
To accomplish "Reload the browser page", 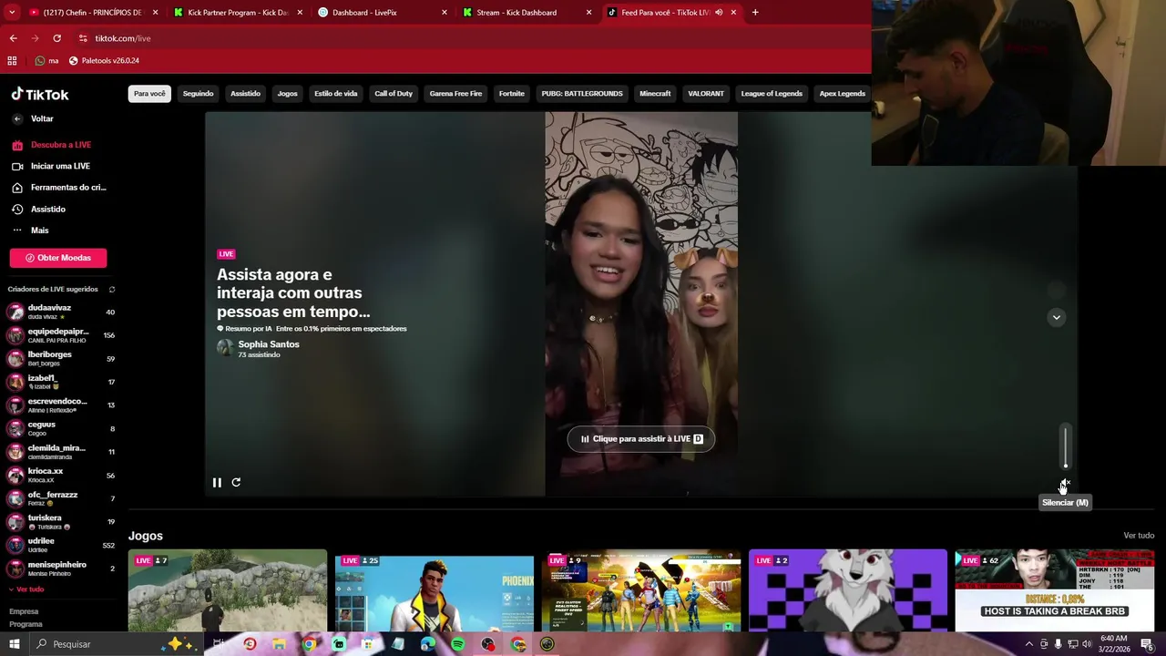I will point(56,38).
